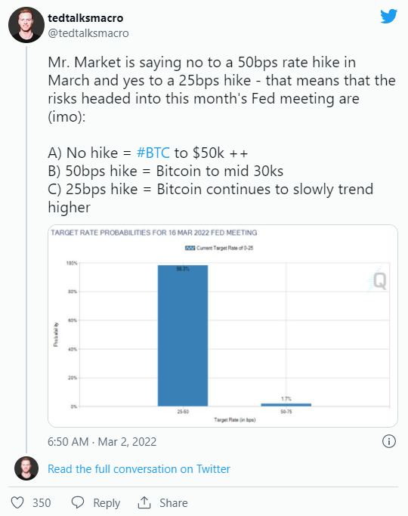Open the tweet timestamp 6:50 AM Mar 2, 2022

point(102,442)
